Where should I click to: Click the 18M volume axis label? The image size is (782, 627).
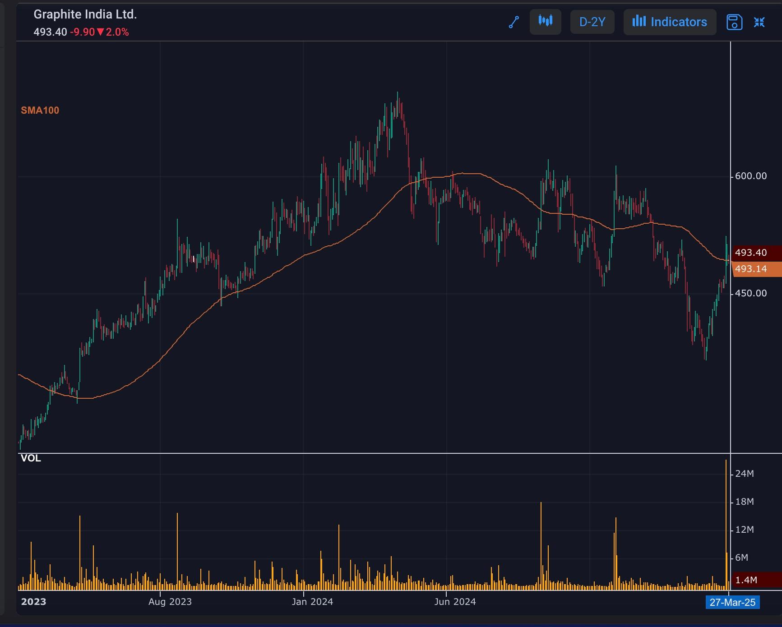click(745, 502)
